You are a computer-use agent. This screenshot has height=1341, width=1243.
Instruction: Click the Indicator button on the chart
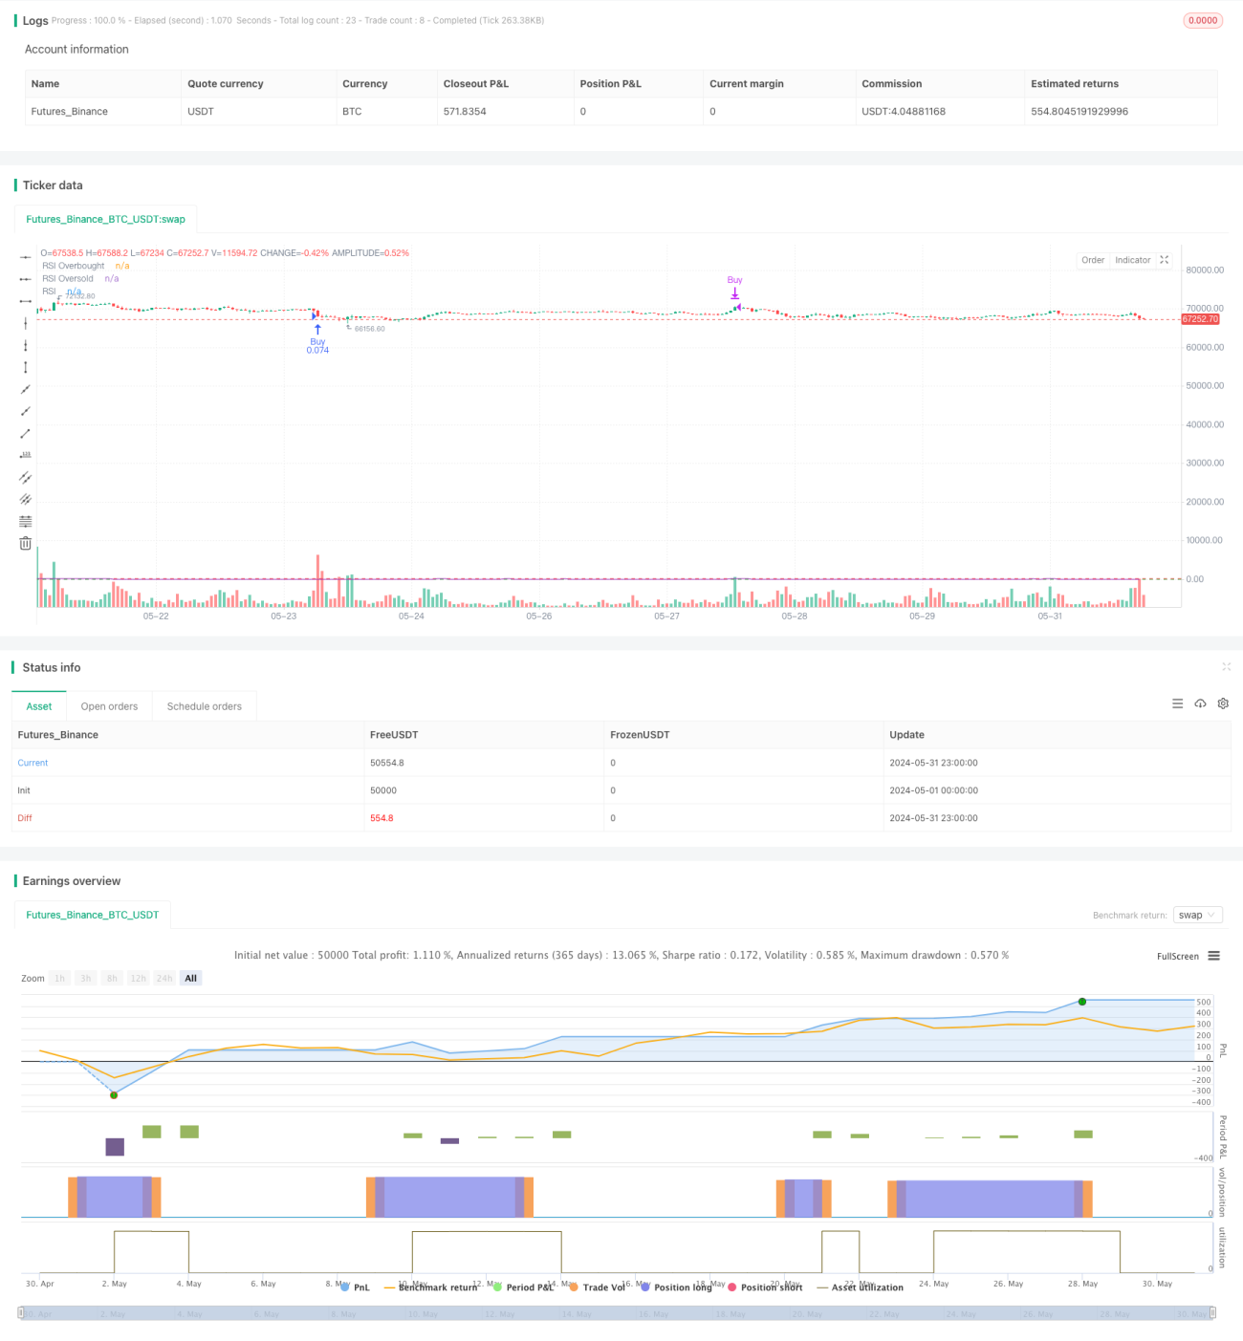point(1132,260)
